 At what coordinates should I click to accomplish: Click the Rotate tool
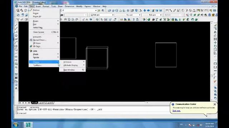(x=215, y=46)
